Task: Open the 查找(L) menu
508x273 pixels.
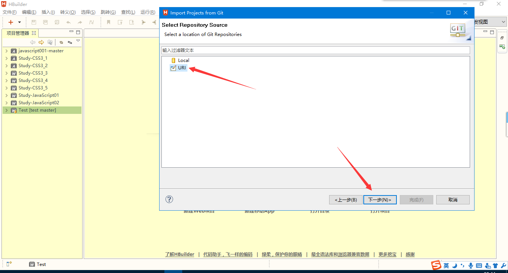Action: 128,12
